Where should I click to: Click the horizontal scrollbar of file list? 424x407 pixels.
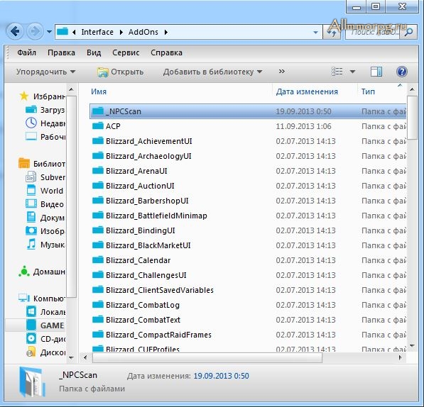click(207, 357)
